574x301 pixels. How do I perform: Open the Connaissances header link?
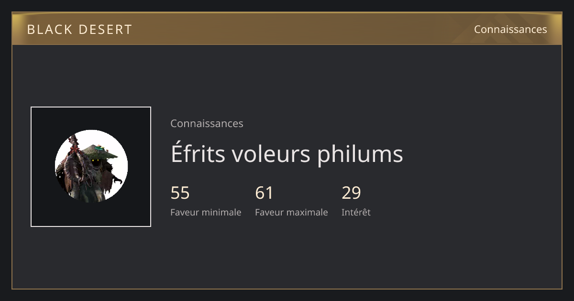coord(510,29)
